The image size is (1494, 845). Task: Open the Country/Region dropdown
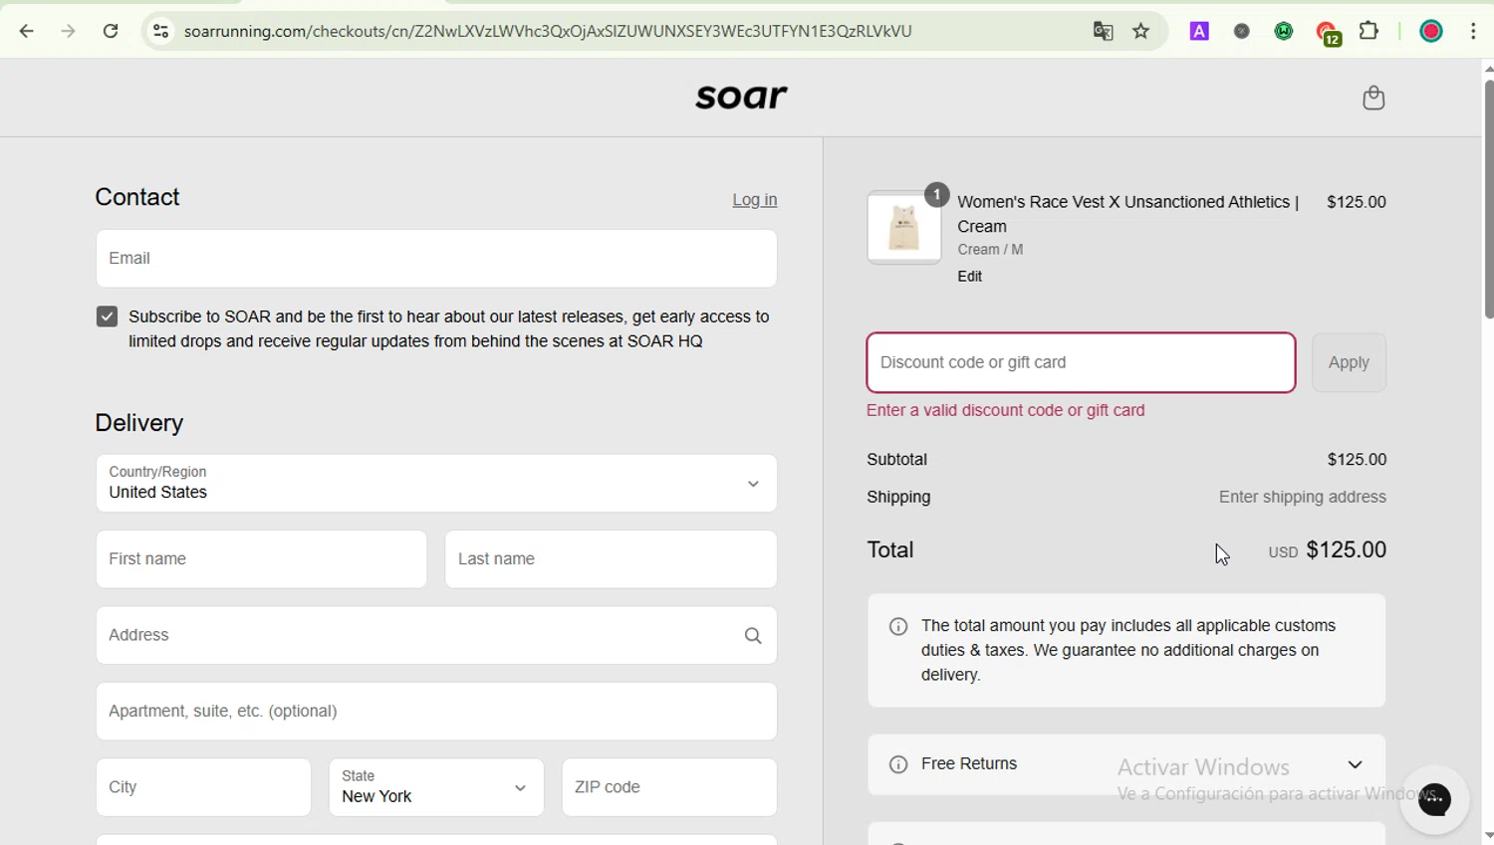[436, 483]
